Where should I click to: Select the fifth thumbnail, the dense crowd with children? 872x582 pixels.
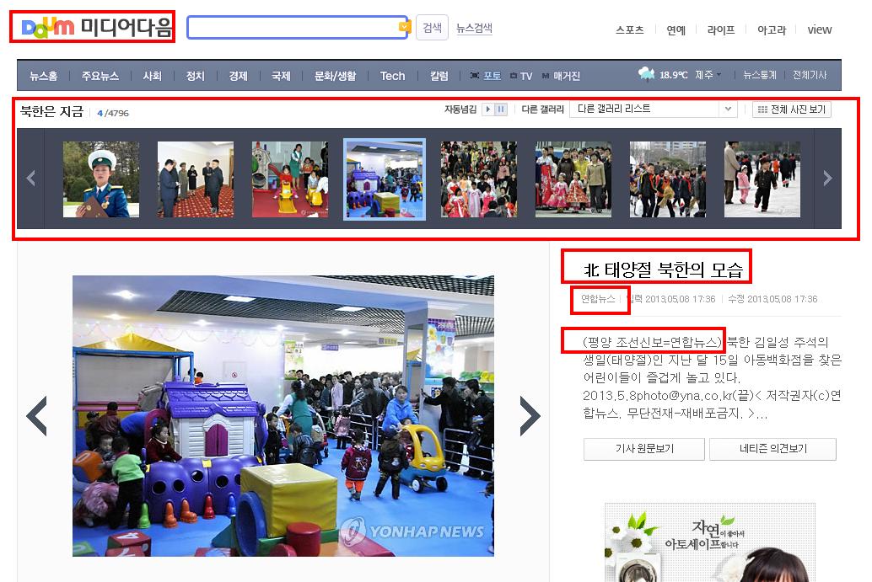pos(479,179)
